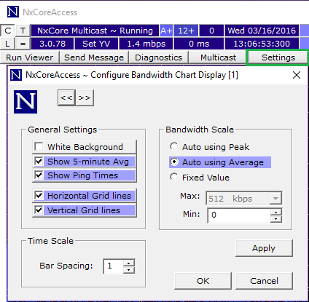309x302 pixels.
Task: Open the Multicast menu
Action: coord(218,57)
